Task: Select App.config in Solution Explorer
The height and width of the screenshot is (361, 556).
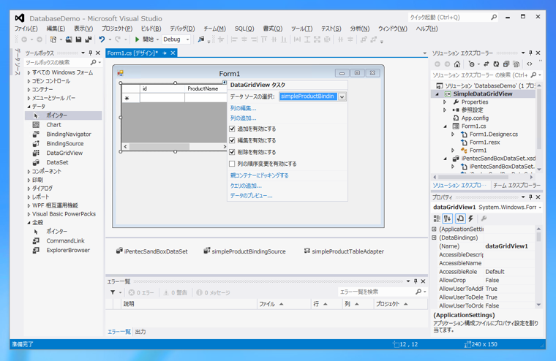Action: (x=475, y=118)
